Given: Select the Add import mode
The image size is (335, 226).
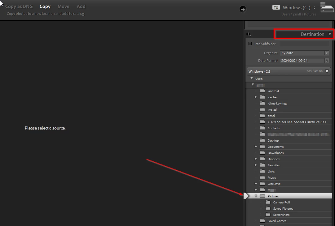Looking at the screenshot, I should coord(81,6).
